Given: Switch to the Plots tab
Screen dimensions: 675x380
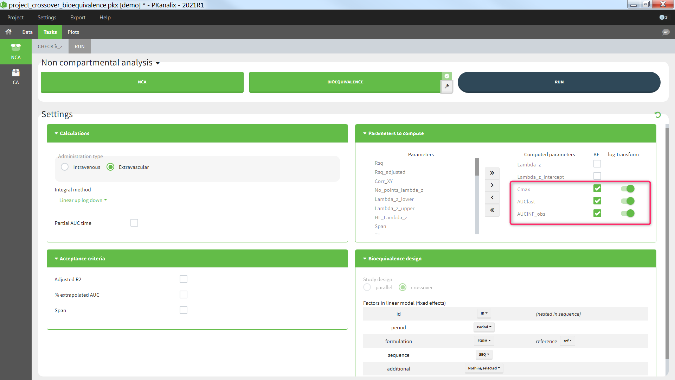Looking at the screenshot, I should (x=73, y=32).
